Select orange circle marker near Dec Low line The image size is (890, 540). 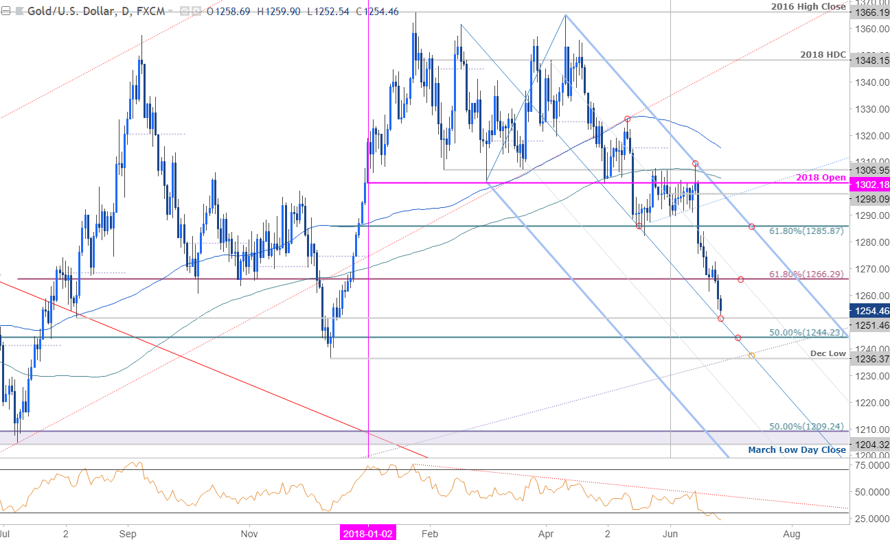[752, 355]
